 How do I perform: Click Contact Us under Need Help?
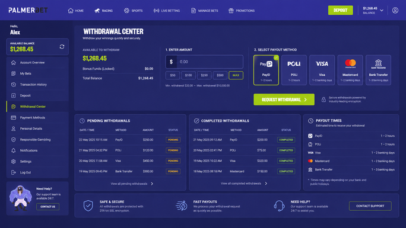point(47,207)
